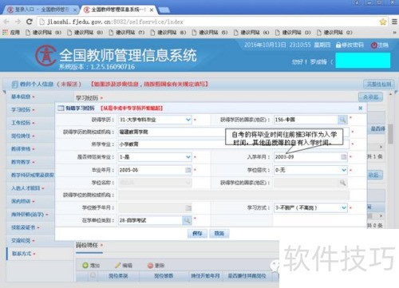Open the 建议网站 (4) bookmark
Viewport: 399px width, 288px height.
[251, 33]
